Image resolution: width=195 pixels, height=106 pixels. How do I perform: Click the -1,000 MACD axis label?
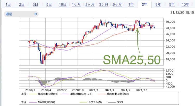point(170,87)
